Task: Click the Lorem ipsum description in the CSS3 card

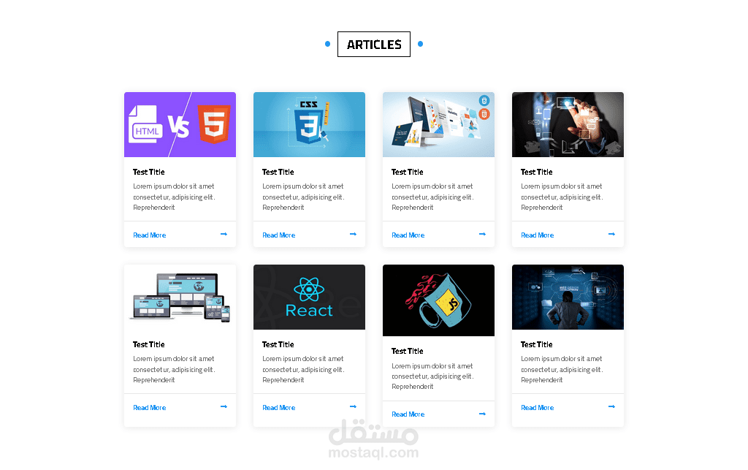Action: coord(303,197)
